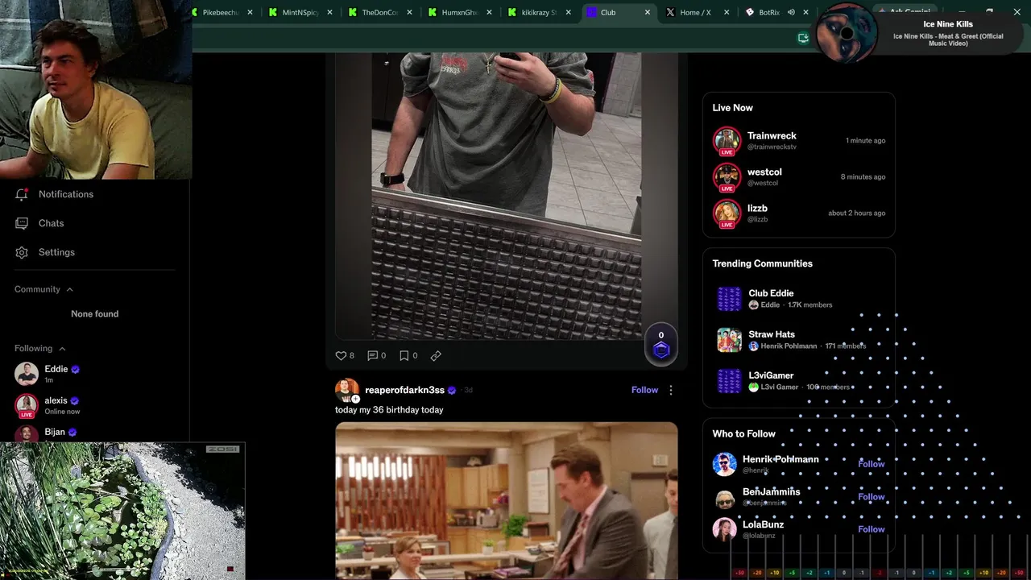Click the 'Live Now' heading
The image size is (1031, 580).
tap(733, 108)
